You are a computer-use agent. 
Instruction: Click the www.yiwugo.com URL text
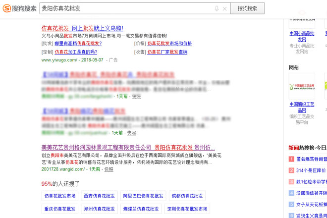click(x=59, y=60)
